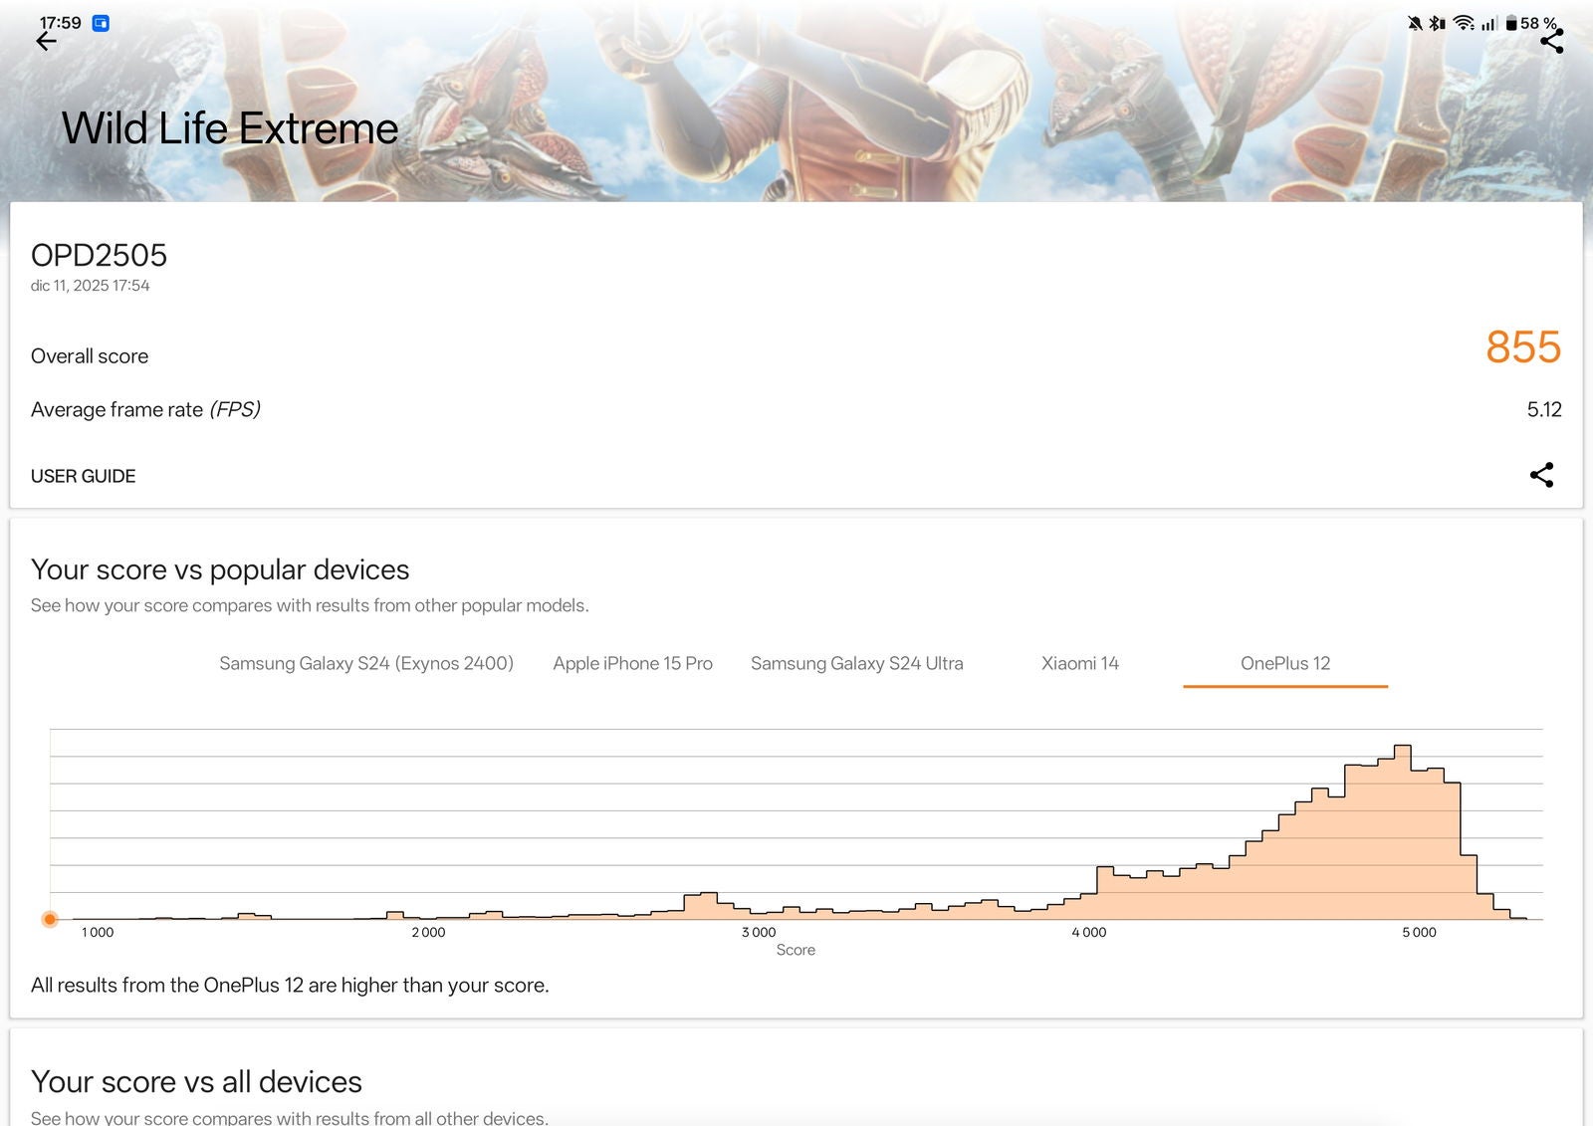Viewport: 1593px width, 1126px height.
Task: Choose the Xiaomi 14 tab
Action: 1079,663
